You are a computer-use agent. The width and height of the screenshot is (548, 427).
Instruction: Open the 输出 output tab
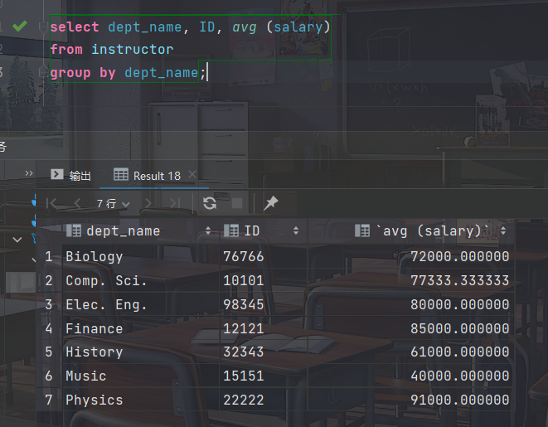[71, 175]
